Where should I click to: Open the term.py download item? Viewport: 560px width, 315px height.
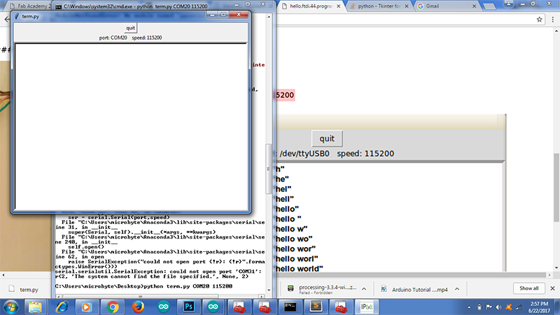tap(24, 289)
